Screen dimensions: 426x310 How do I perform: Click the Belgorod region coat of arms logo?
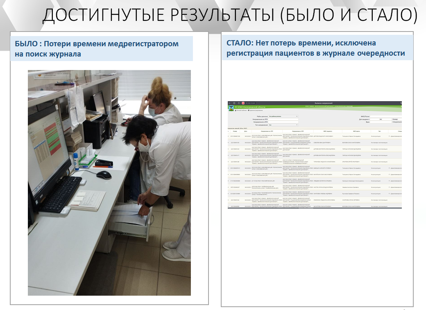point(231,109)
